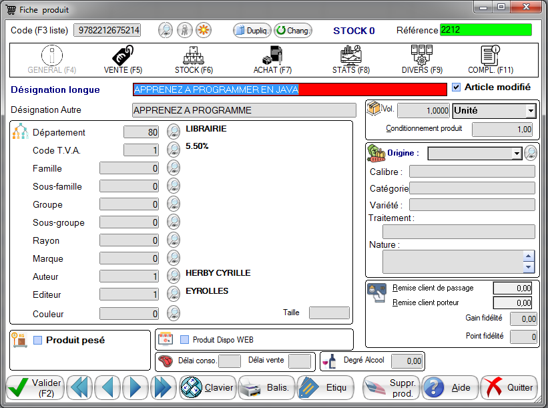Click the lookup icon beside Département
The height and width of the screenshot is (408, 548).
click(x=174, y=132)
